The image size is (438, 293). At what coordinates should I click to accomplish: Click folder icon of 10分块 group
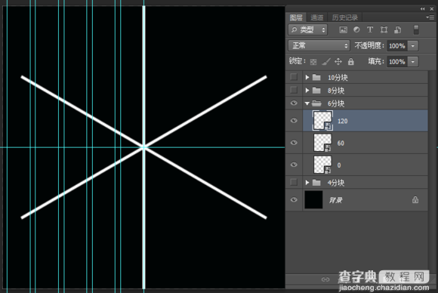point(316,77)
